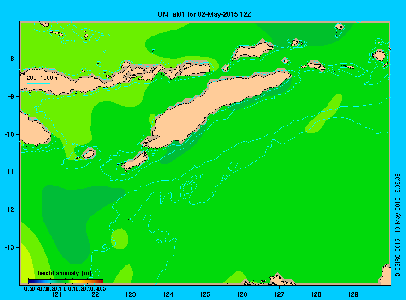Click longitude label 129

pos(353,294)
